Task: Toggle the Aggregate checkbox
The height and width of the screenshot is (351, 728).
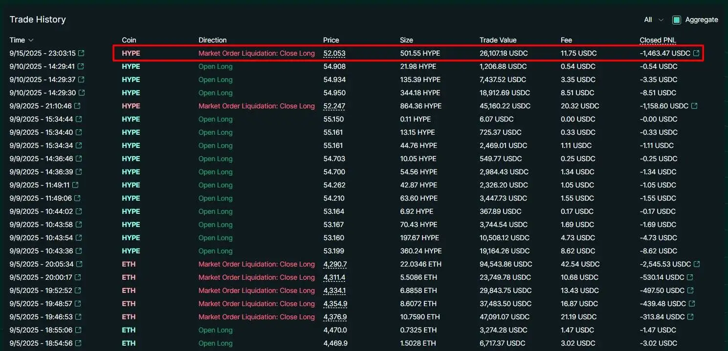Action: pos(676,20)
